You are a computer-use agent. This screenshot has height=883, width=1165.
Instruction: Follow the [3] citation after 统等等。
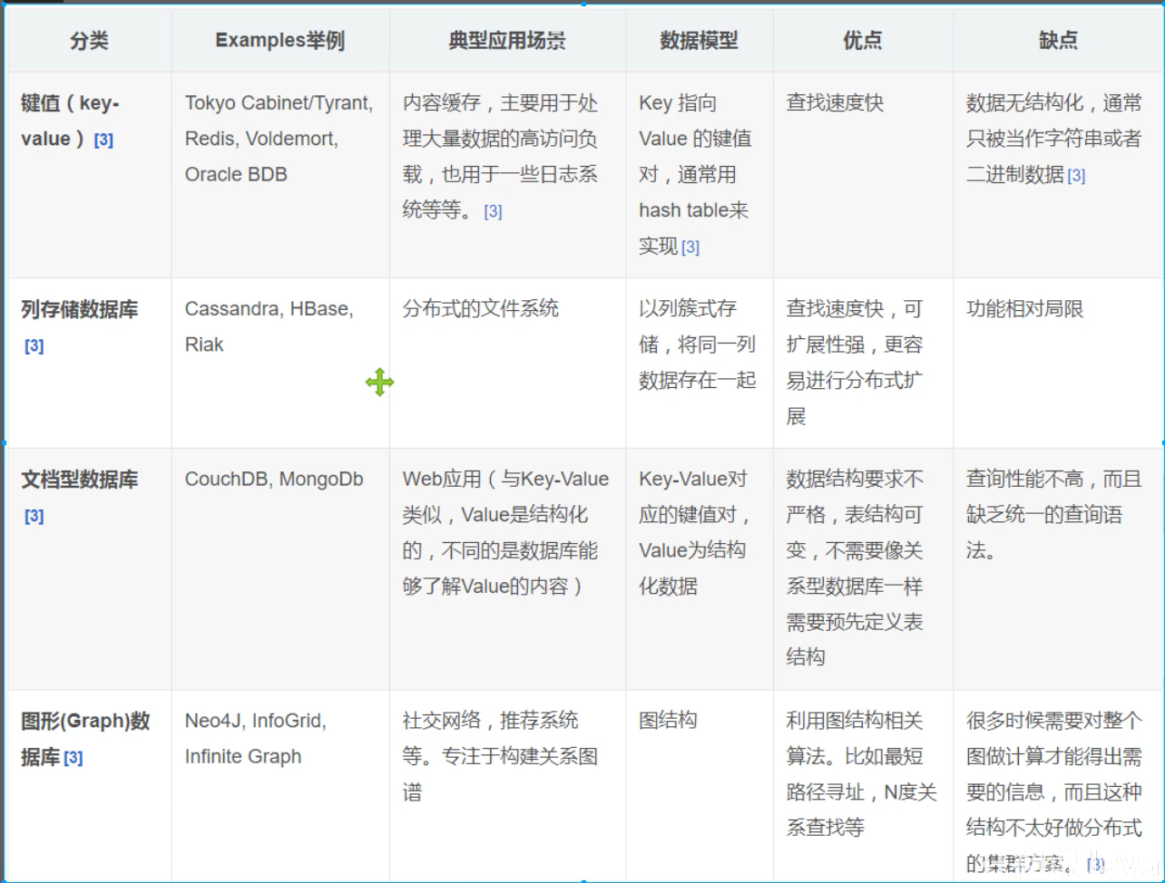pos(493,211)
